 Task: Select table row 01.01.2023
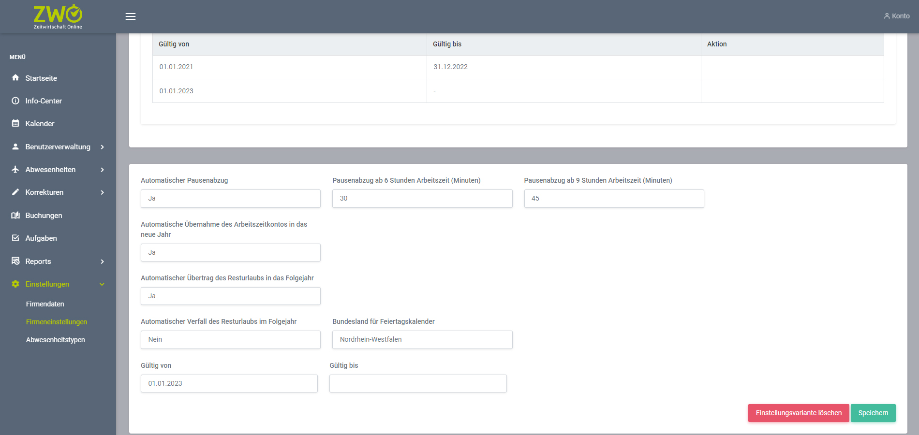518,91
